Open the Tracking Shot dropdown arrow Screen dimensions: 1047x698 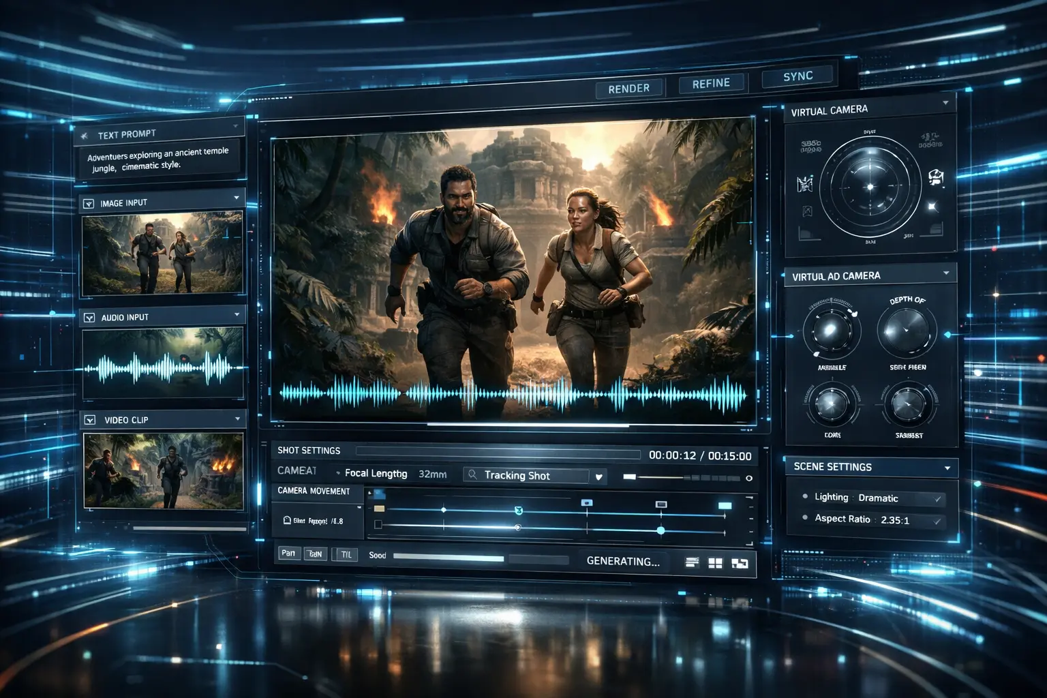[x=599, y=476]
